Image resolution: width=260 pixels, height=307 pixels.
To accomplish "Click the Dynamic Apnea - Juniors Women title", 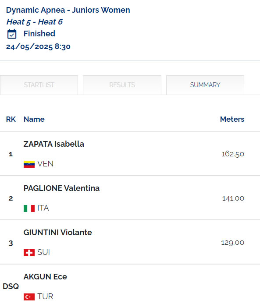I will coord(68,10).
